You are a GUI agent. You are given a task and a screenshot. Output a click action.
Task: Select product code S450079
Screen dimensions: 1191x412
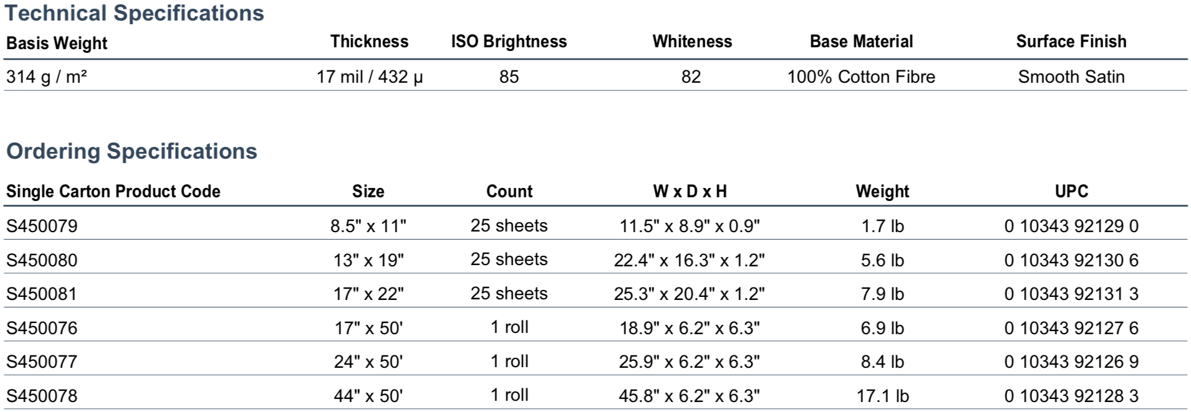(x=42, y=226)
